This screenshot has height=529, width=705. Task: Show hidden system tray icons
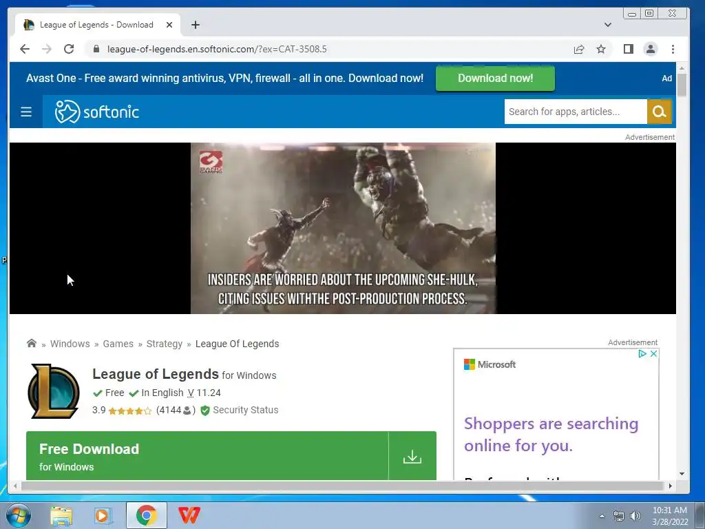coord(602,517)
